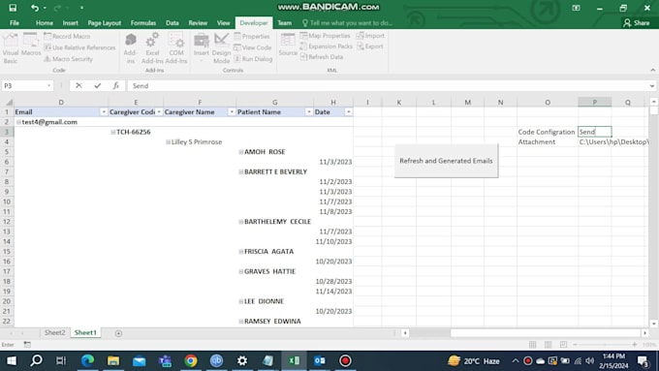This screenshot has width=659, height=371.
Task: Collapse the ribbon
Action: point(652,70)
